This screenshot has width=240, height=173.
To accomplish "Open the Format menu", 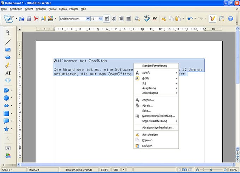I will click(x=53, y=9).
